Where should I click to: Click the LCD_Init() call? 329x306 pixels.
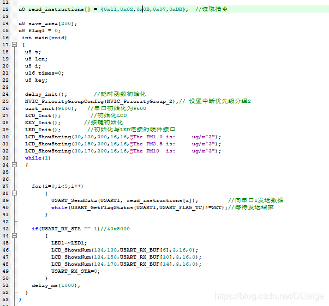pyautogui.click(x=43, y=115)
